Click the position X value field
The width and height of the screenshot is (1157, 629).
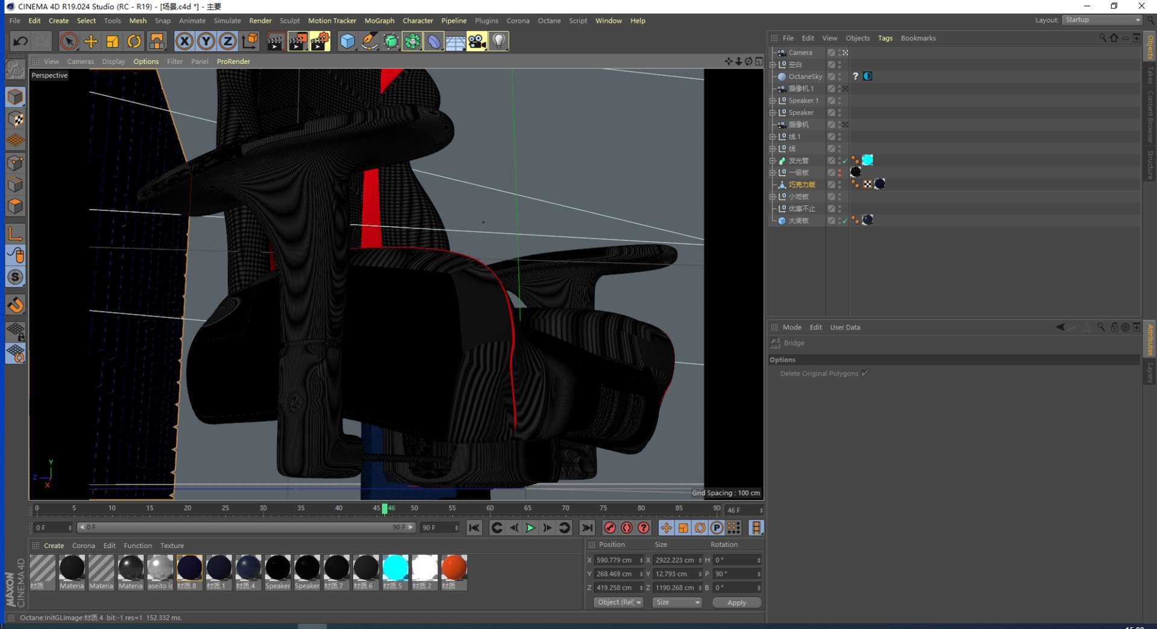tap(616, 560)
